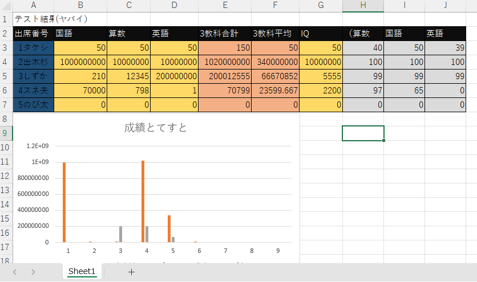Select the 4スネ夫 name cell
477x282 pixels.
click(34, 91)
